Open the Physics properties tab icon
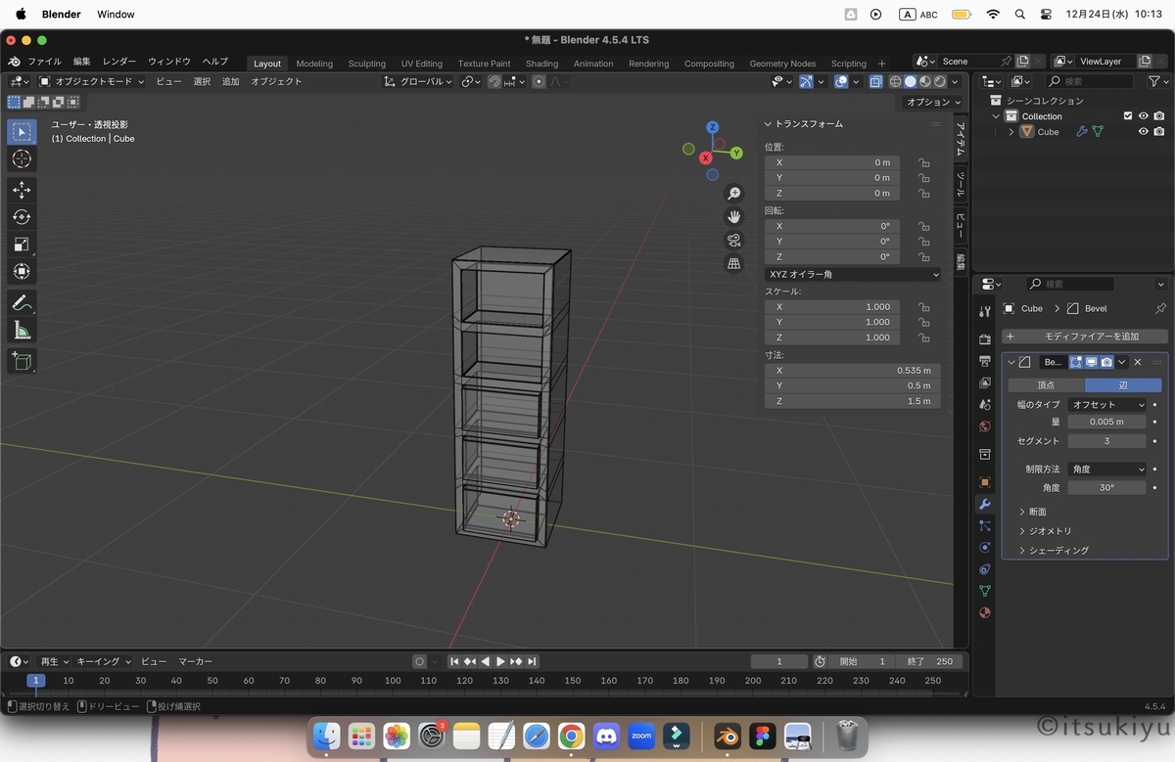Image resolution: width=1175 pixels, height=762 pixels. 985,548
